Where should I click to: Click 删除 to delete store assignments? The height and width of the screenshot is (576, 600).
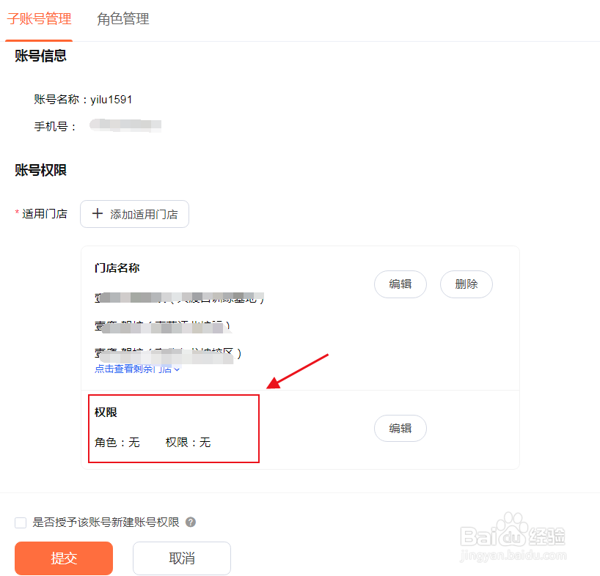point(466,284)
